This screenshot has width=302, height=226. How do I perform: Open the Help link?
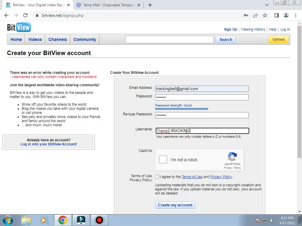coord(273,29)
